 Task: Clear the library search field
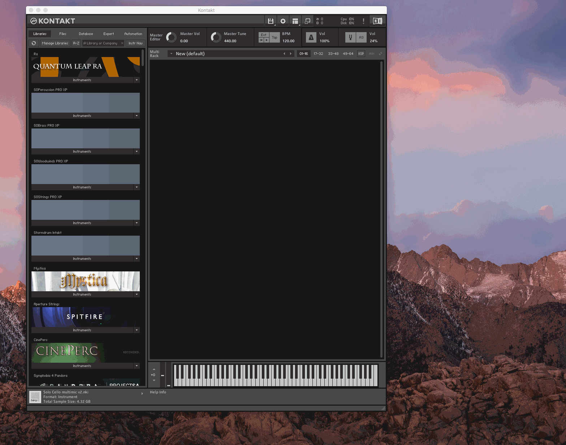tap(122, 43)
